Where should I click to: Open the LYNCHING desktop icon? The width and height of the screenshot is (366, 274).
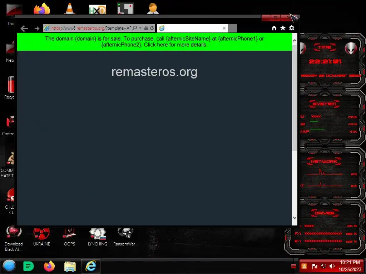point(98,237)
